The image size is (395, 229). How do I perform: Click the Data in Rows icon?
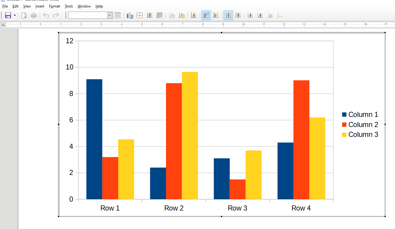(172, 15)
